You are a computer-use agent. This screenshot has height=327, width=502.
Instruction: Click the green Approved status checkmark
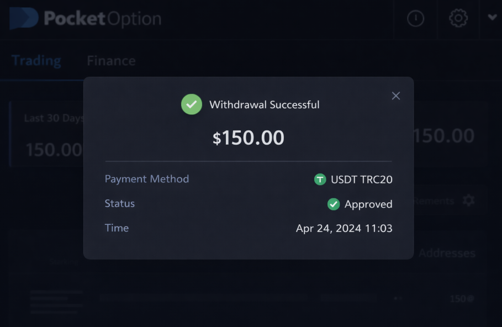click(333, 204)
